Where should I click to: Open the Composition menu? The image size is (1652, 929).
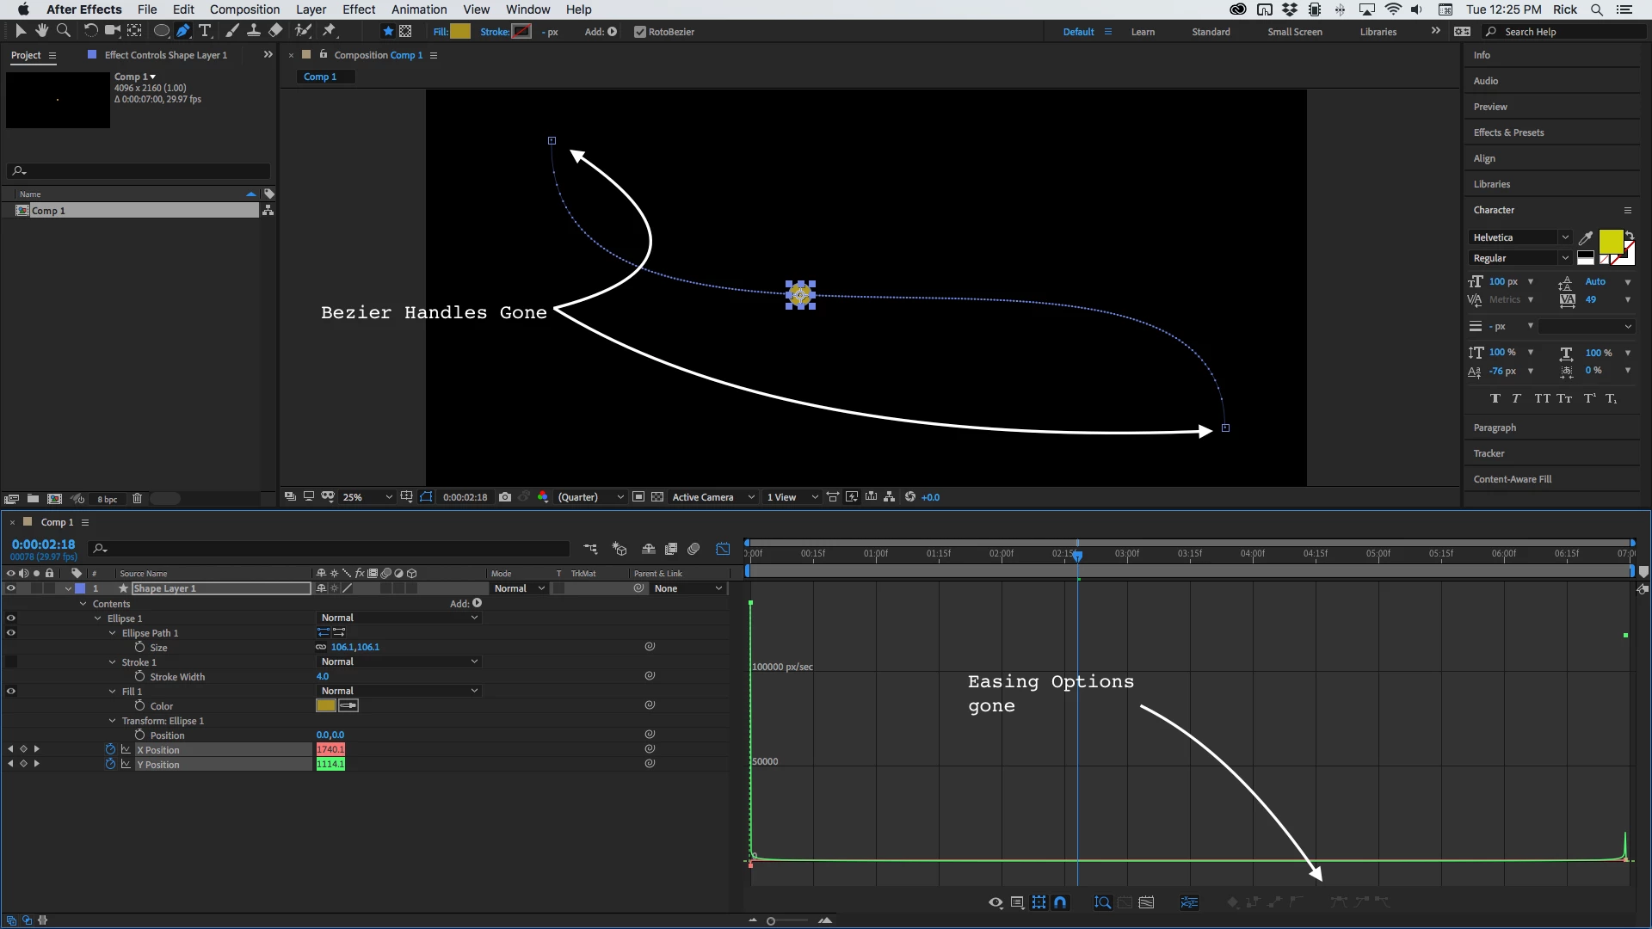(244, 9)
